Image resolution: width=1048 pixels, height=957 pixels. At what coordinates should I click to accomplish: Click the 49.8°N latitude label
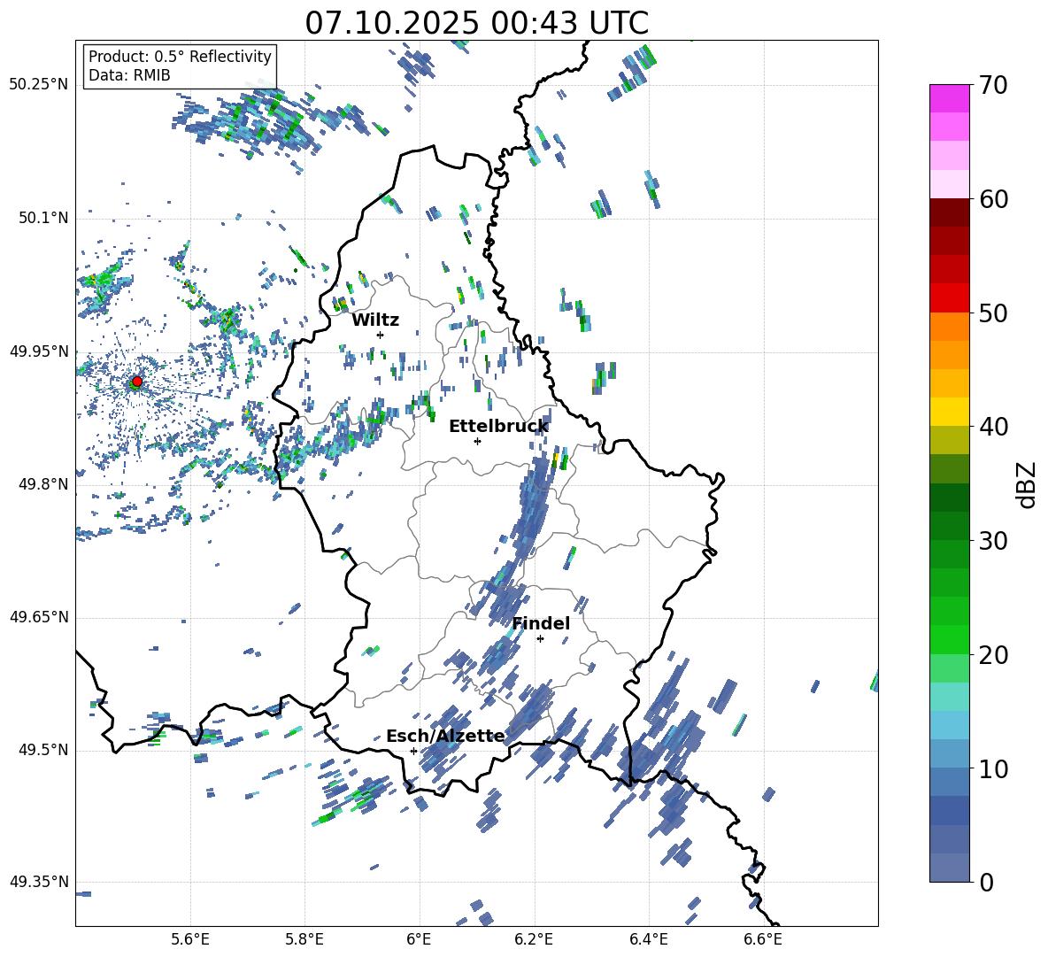43,484
